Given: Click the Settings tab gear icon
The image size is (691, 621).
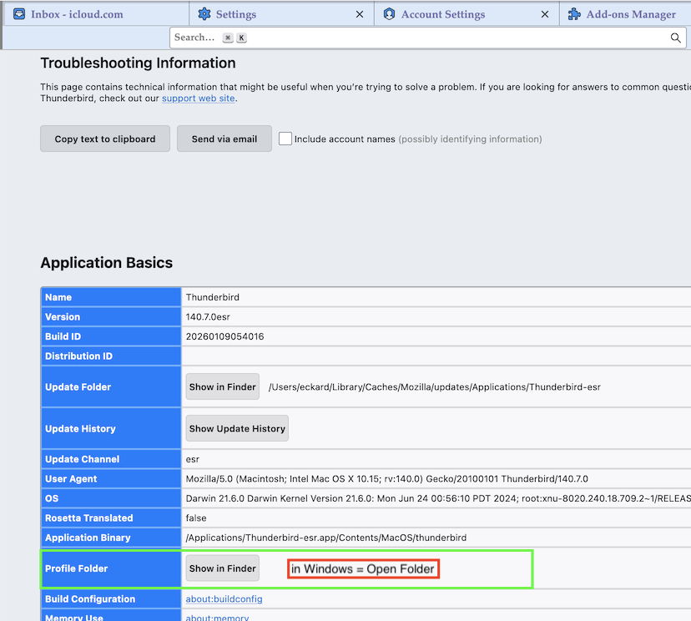Looking at the screenshot, I should point(204,14).
